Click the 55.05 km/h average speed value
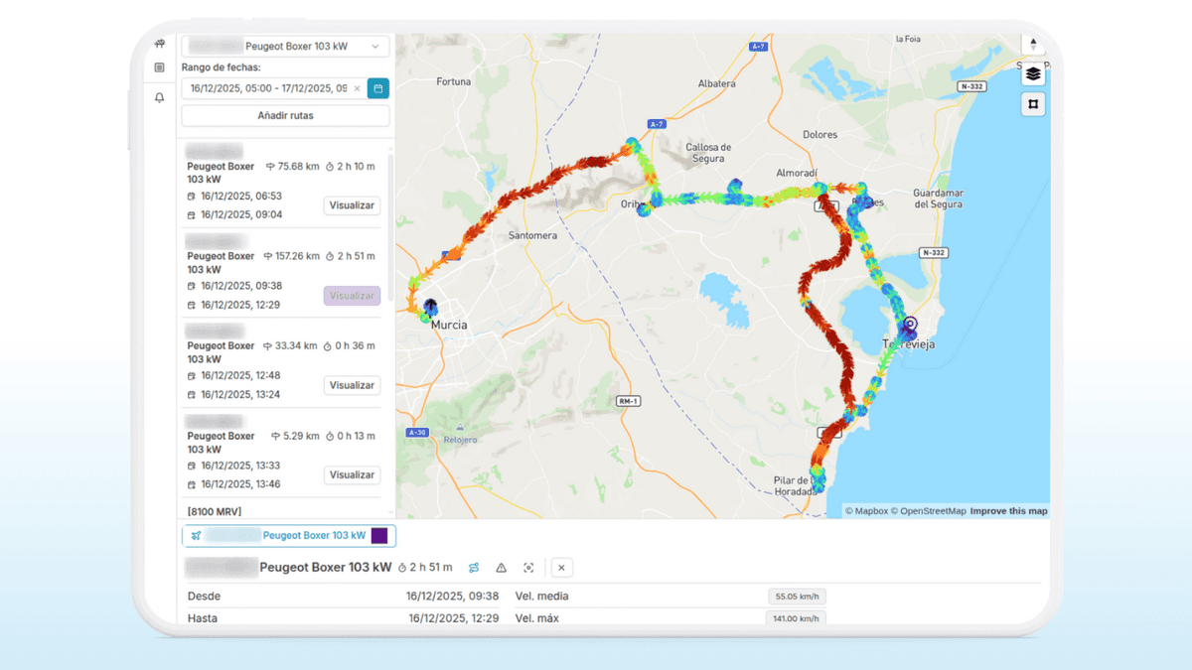This screenshot has height=670, width=1192. tap(797, 597)
